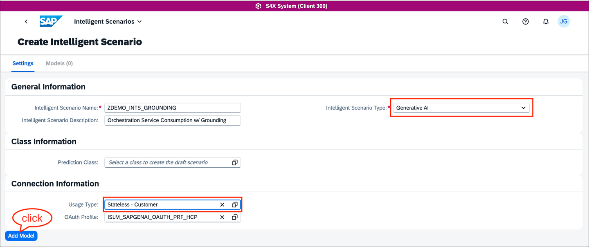This screenshot has height=247, width=589.
Task: Open the JG user avatar menu
Action: point(564,22)
